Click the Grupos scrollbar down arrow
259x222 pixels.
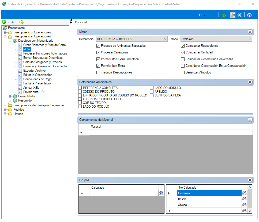(x=250, y=211)
